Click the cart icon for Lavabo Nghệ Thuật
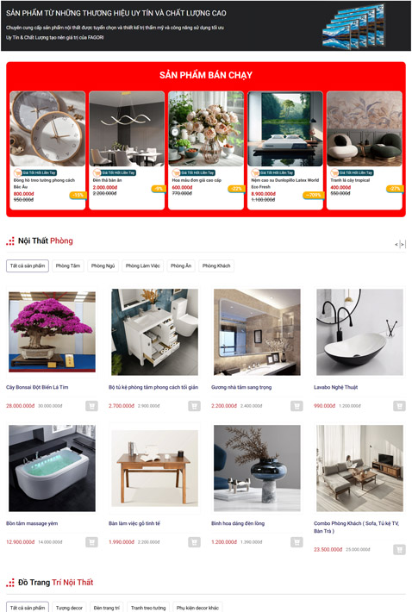This screenshot has width=412, height=612. click(x=399, y=406)
